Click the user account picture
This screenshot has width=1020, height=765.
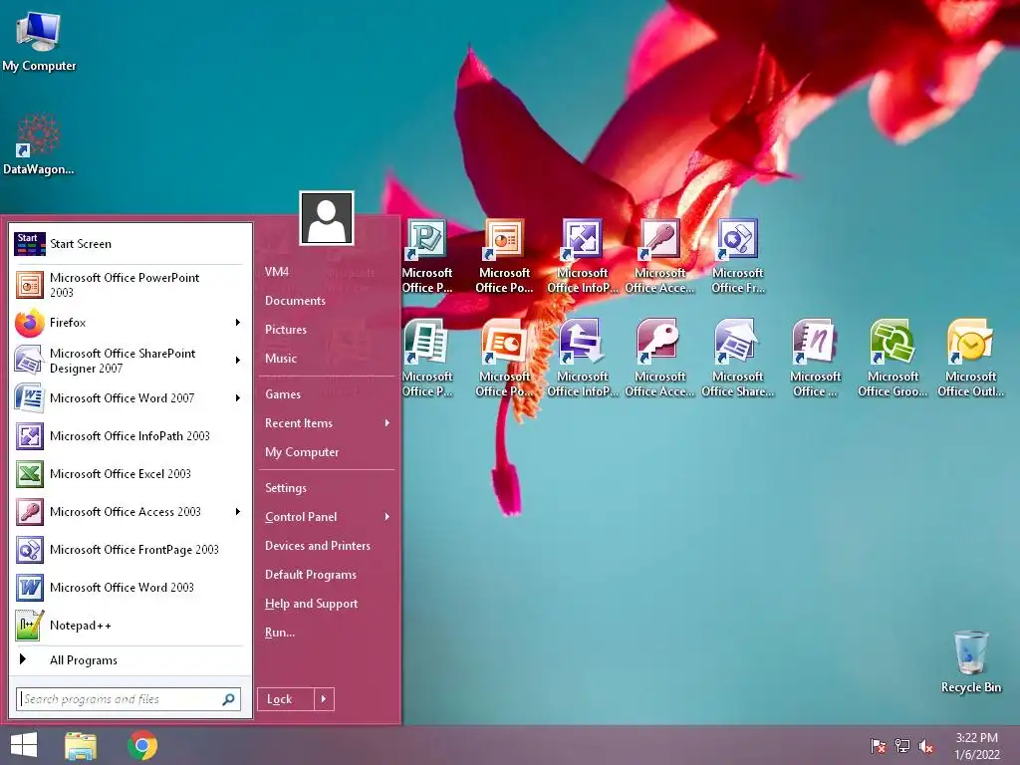(x=327, y=218)
